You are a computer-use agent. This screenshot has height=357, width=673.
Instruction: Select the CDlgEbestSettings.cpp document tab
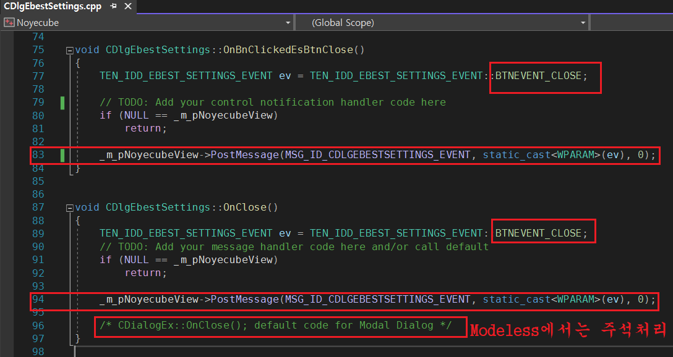(x=53, y=6)
